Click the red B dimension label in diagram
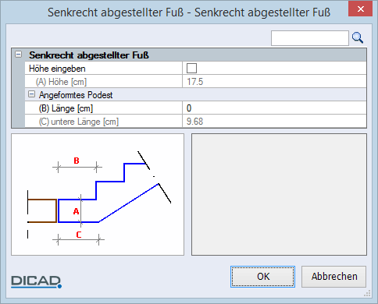 point(77,161)
